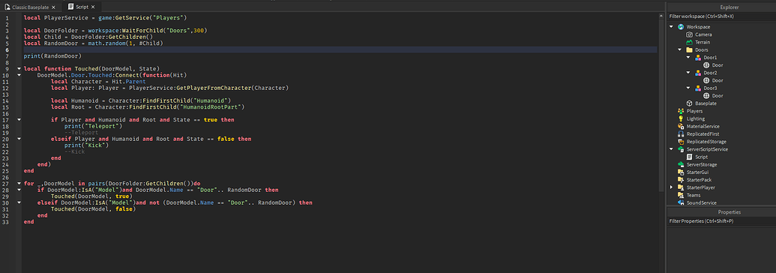The image size is (776, 273).
Task: Click the Filter workspace search field
Action: pyautogui.click(x=721, y=16)
